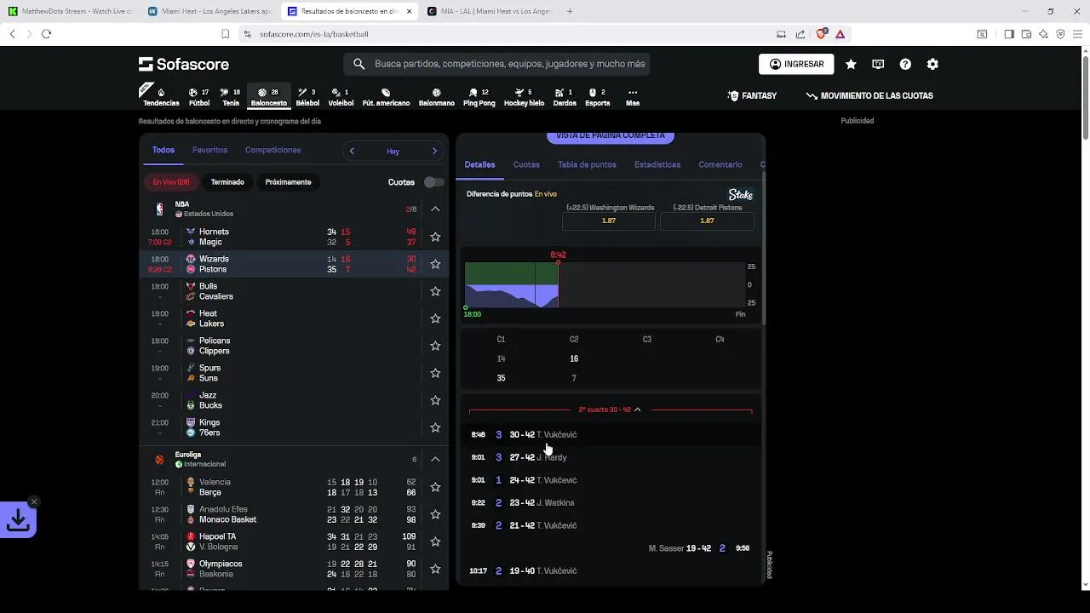
Task: Click the bookmark icon in address bar
Action: tap(226, 34)
